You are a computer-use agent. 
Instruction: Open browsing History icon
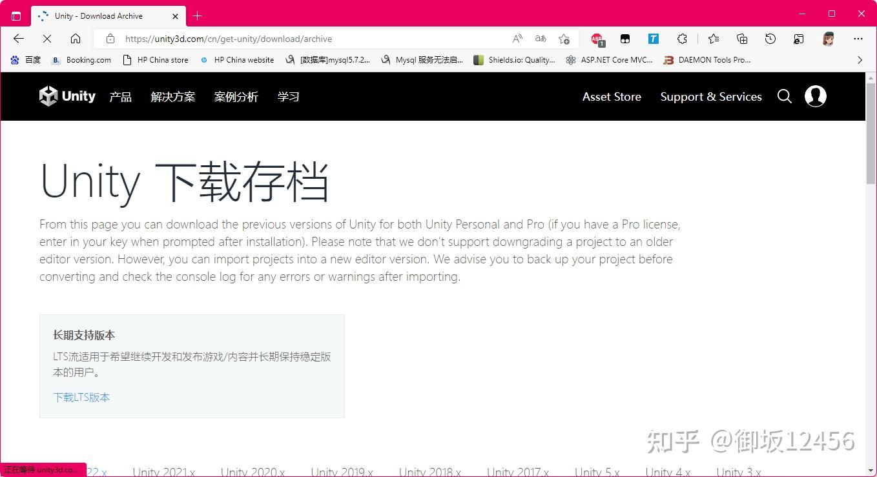pyautogui.click(x=770, y=39)
